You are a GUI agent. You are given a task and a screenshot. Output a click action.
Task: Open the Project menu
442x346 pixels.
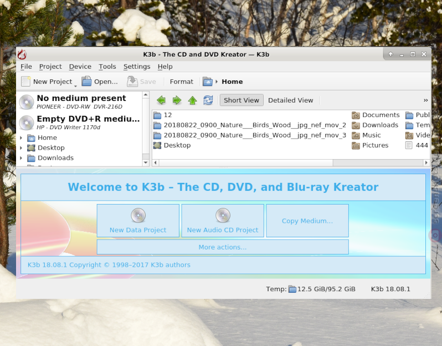pos(50,67)
